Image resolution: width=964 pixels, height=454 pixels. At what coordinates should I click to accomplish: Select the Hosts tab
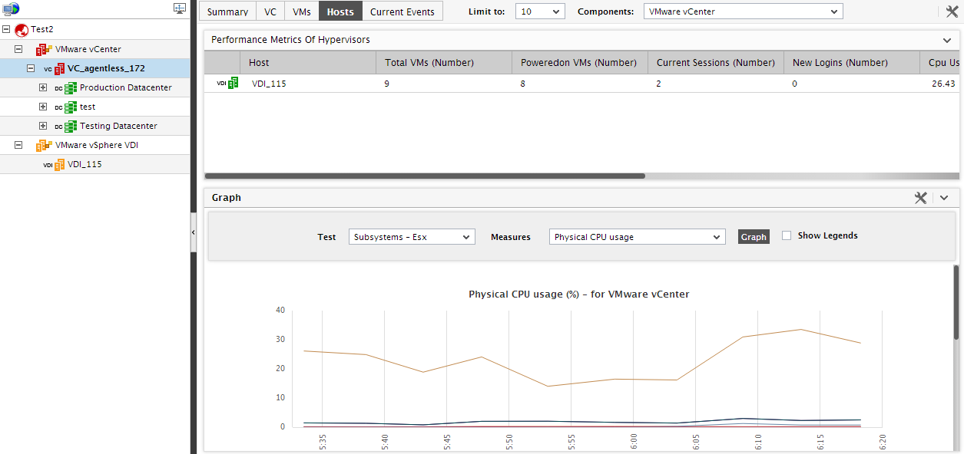coord(340,12)
